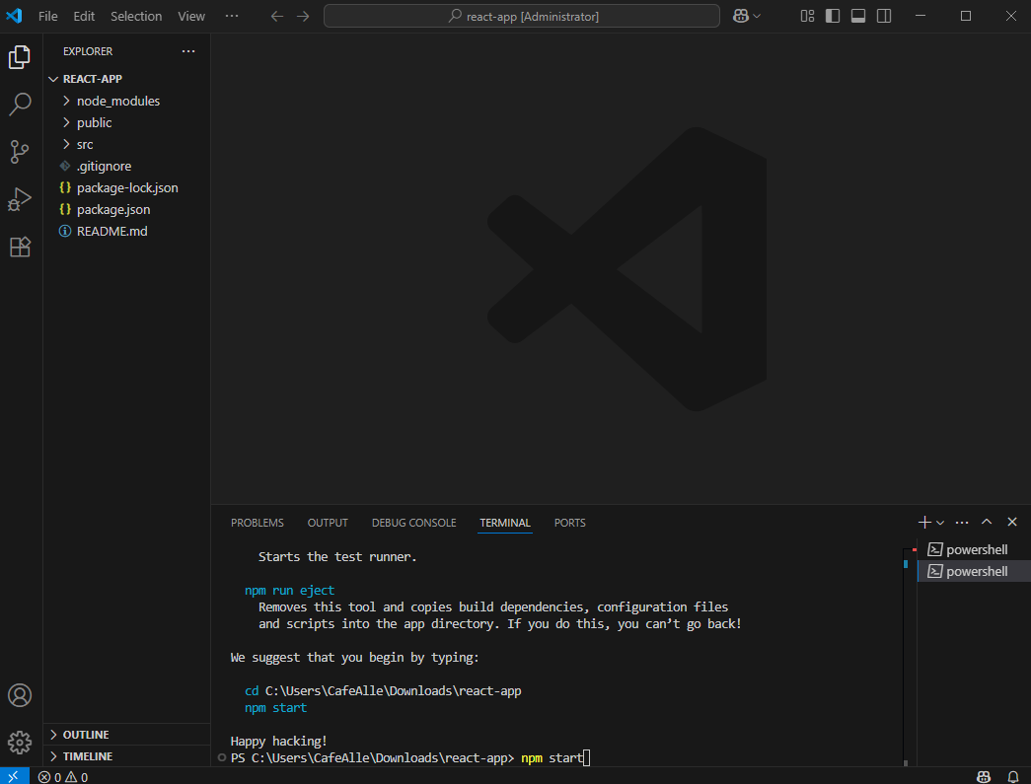Open the View menu

(x=191, y=17)
